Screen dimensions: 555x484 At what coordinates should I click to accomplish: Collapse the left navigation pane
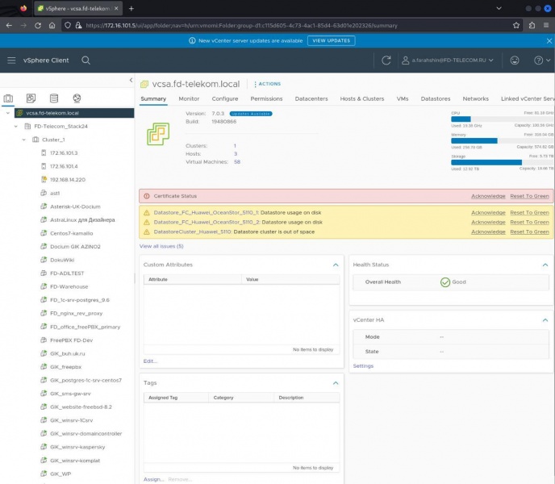point(131,81)
